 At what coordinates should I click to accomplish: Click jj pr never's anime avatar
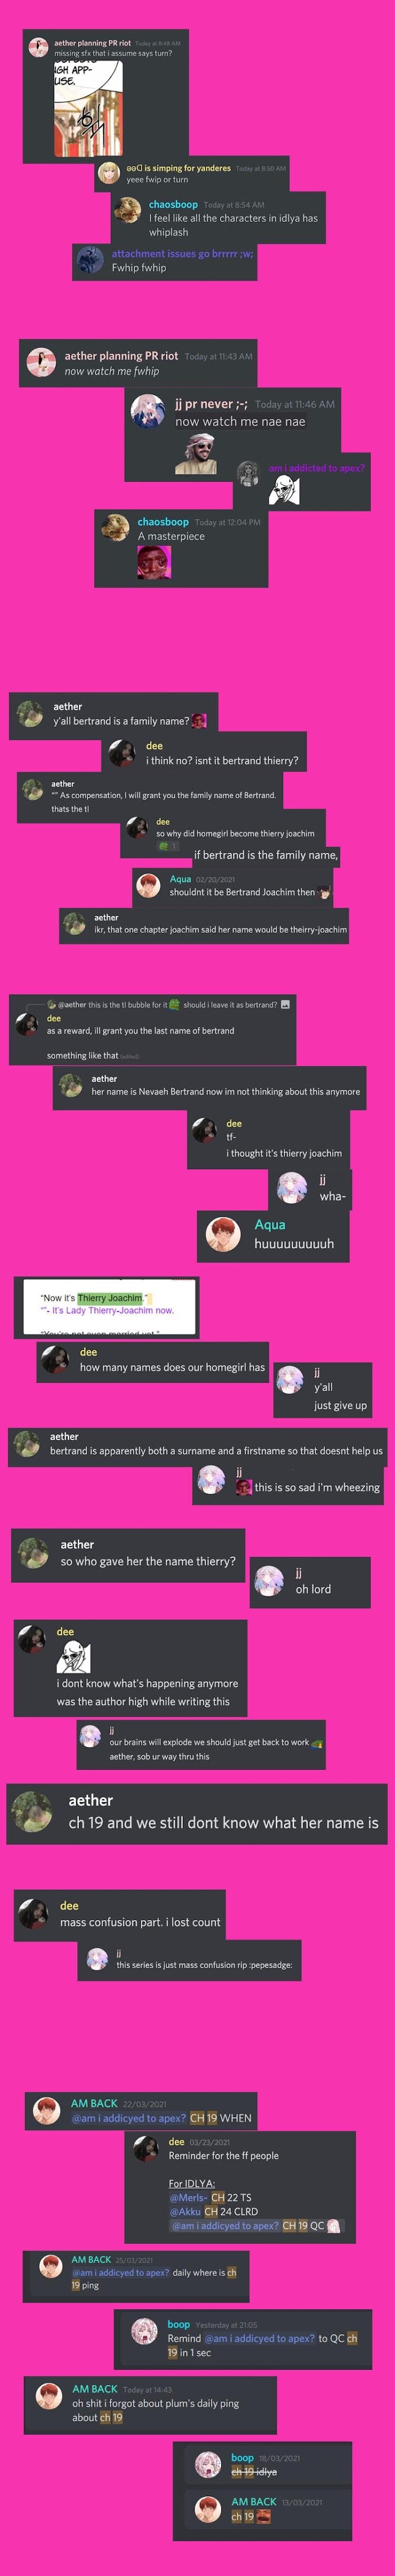(148, 411)
